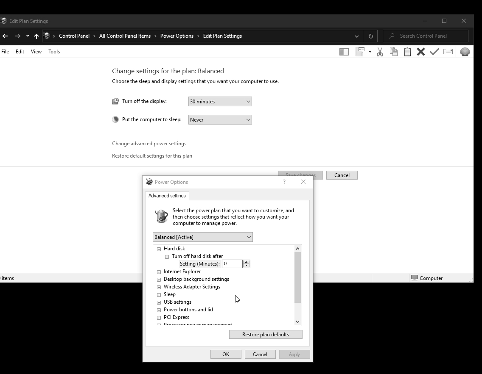Click the search magnifier icon
The height and width of the screenshot is (374, 482).
point(392,36)
